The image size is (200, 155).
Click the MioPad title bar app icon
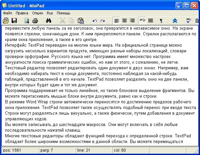5,5
